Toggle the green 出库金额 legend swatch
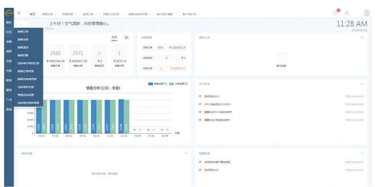This screenshot has height=187, width=375. [172, 84]
